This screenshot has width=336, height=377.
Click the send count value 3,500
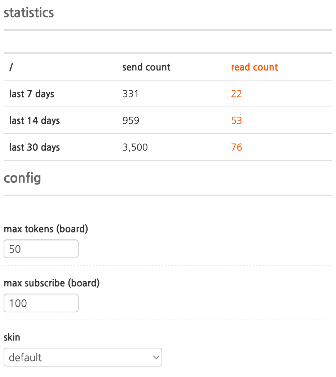(135, 147)
